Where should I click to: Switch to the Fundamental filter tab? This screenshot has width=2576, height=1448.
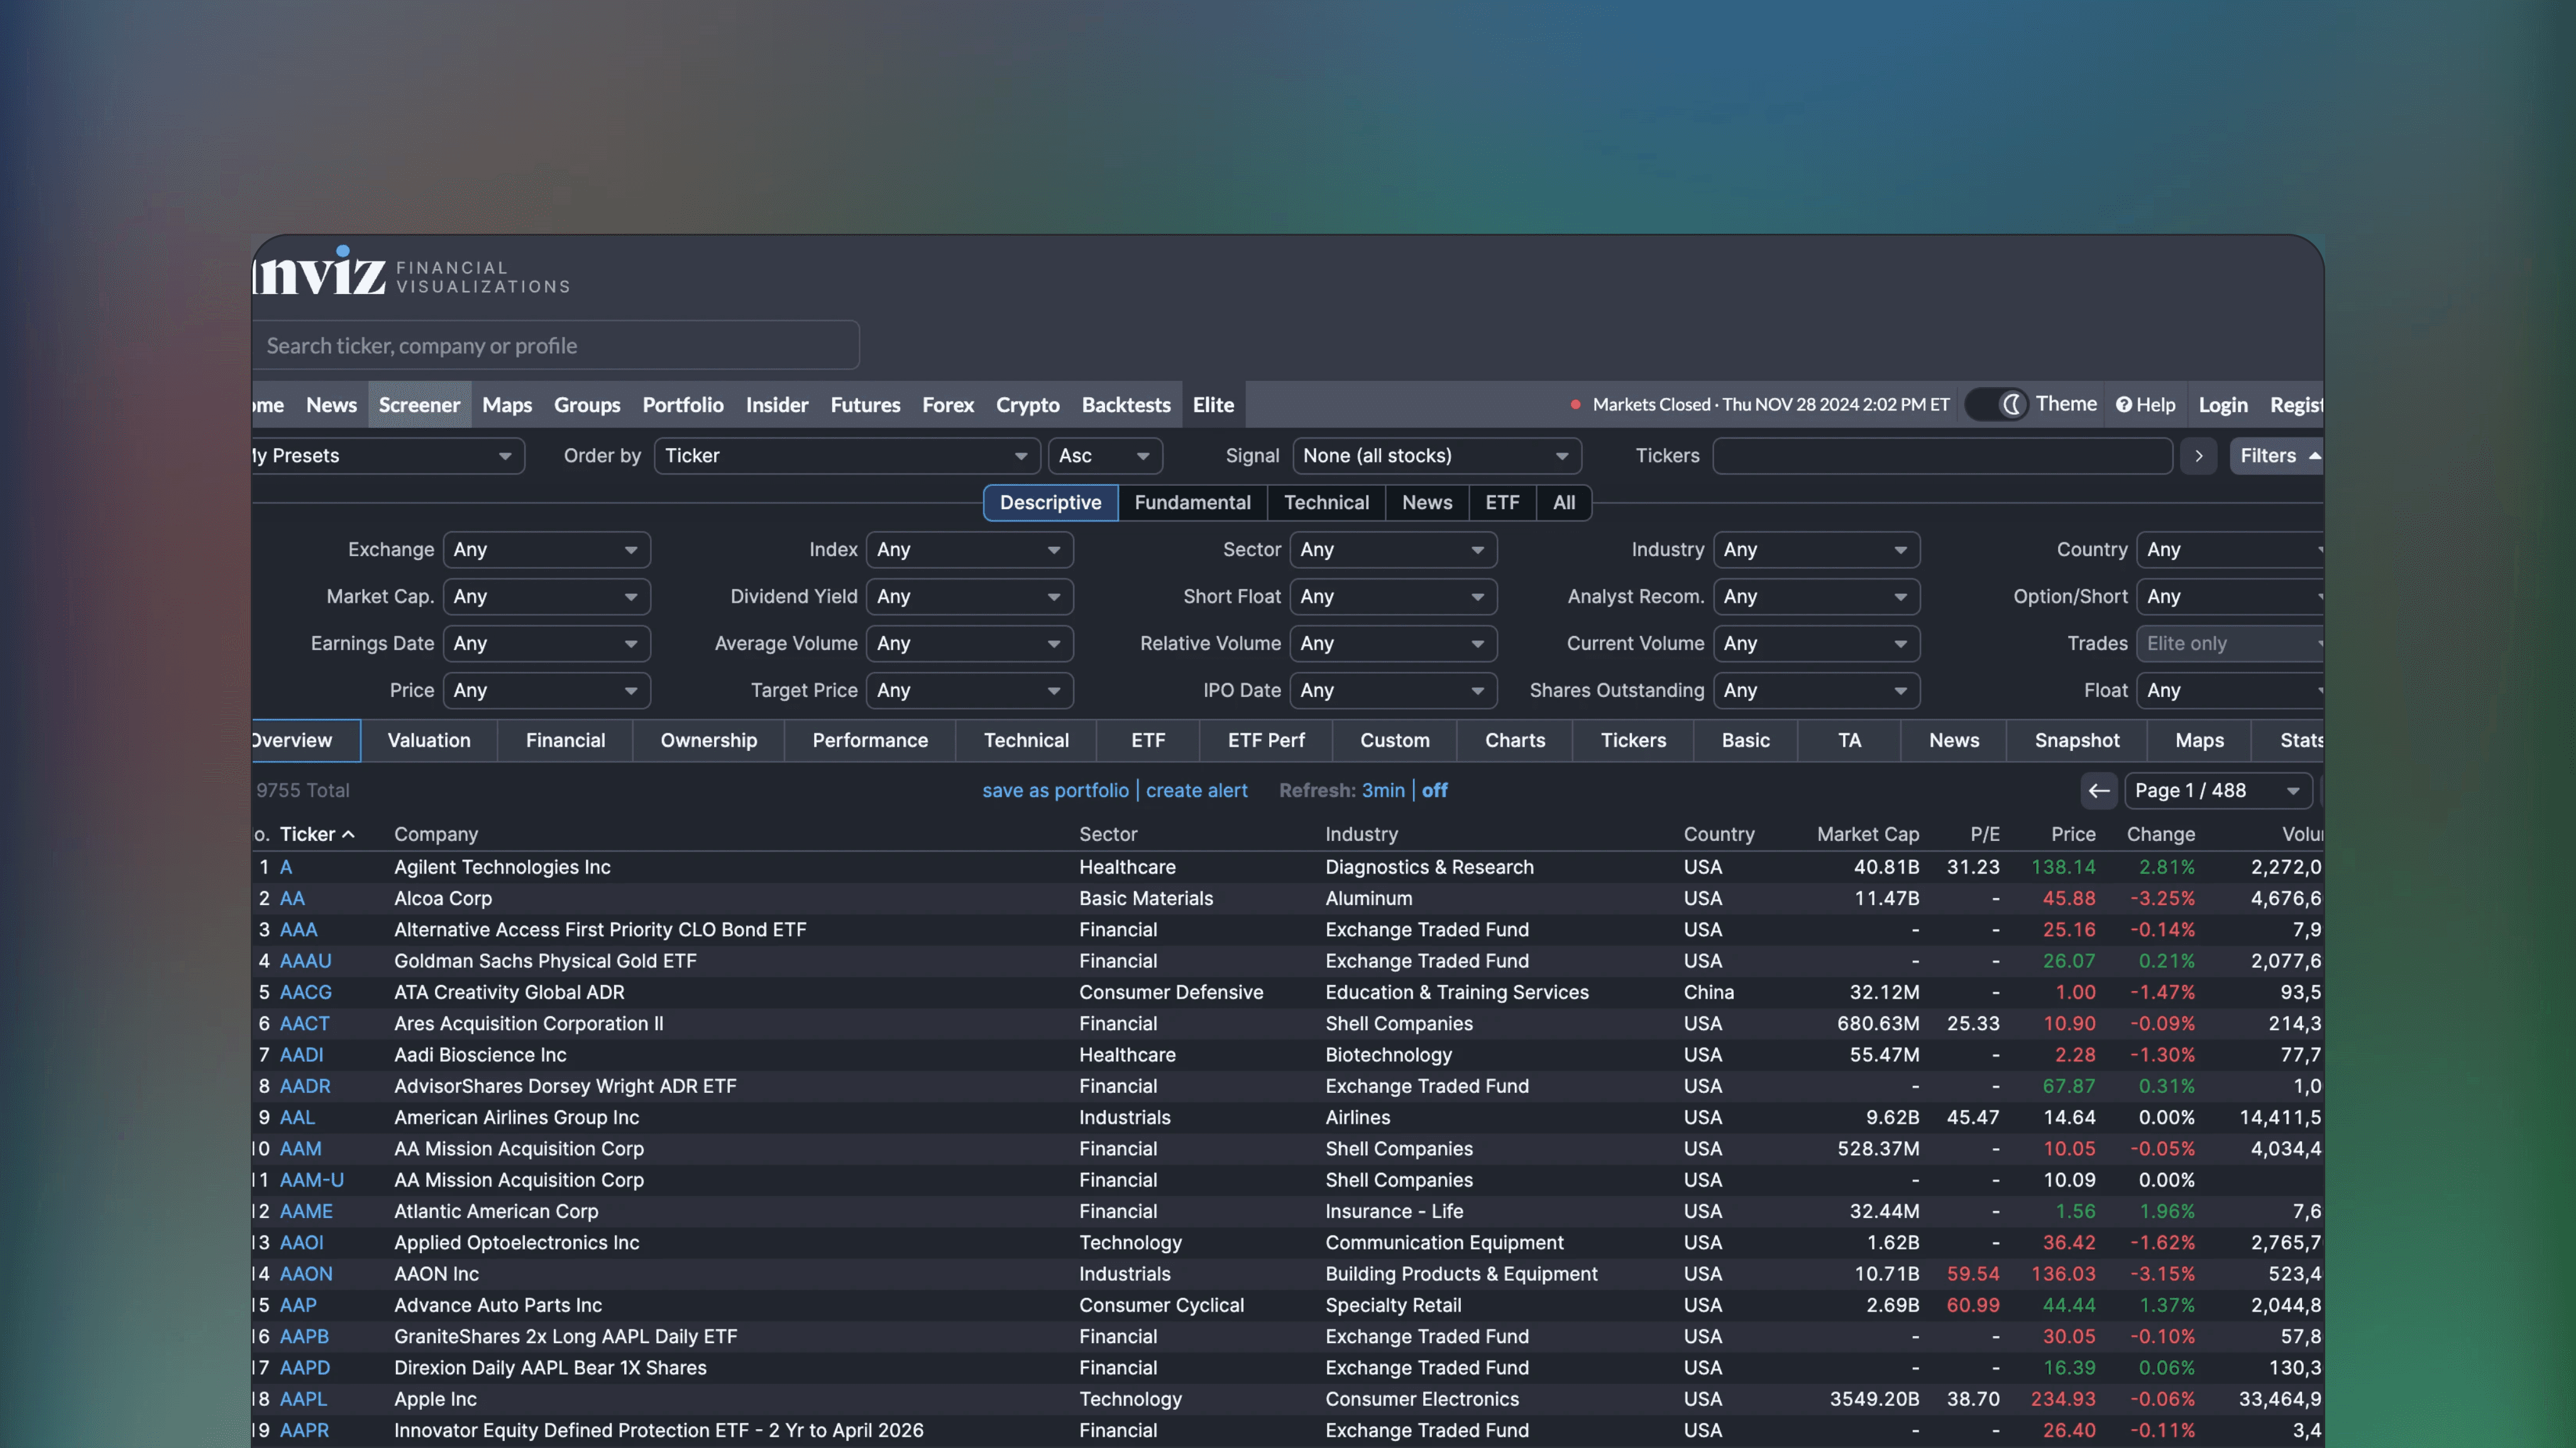1192,502
